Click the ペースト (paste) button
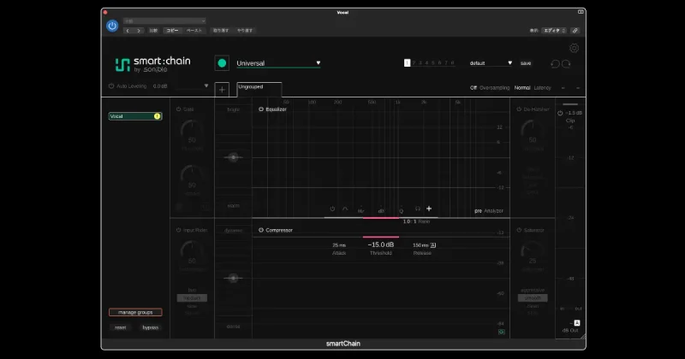The width and height of the screenshot is (685, 359). 194,31
